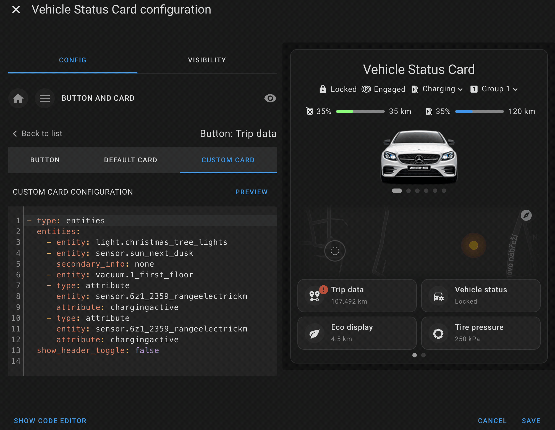Toggle the eye visibility icon

click(270, 98)
